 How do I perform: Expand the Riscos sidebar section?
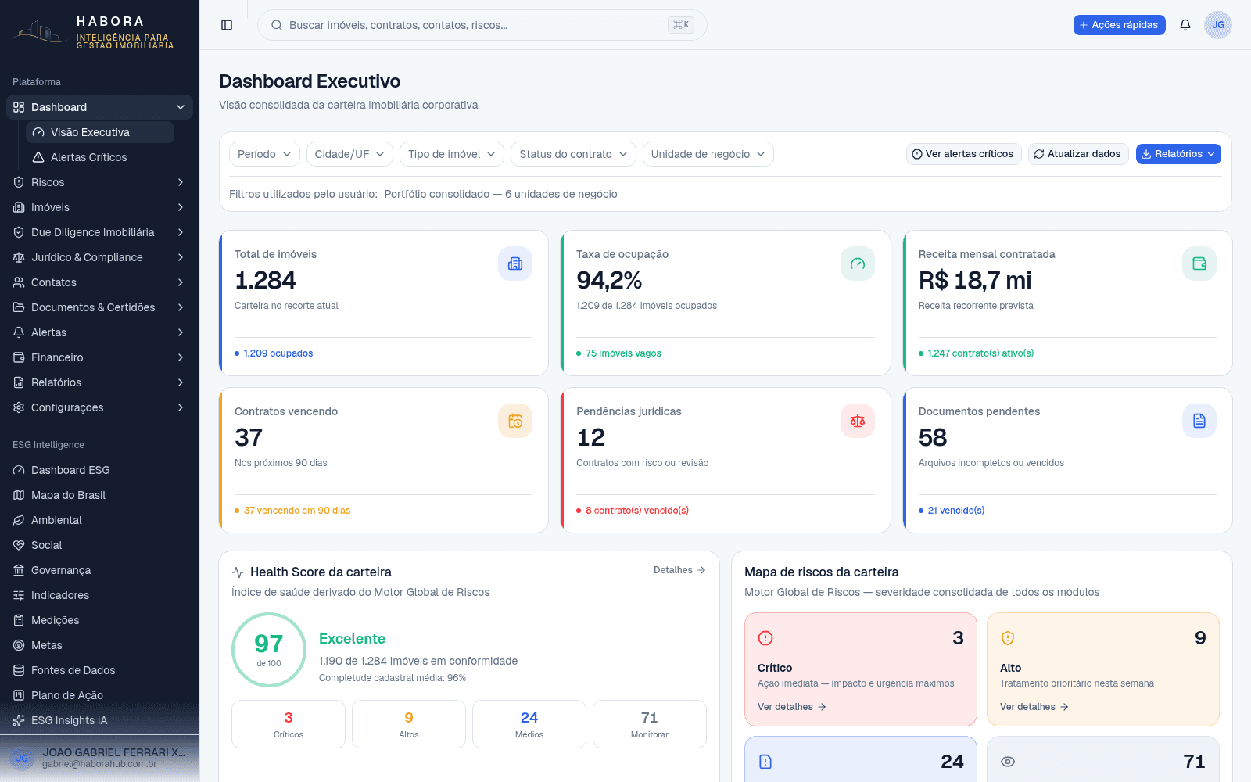click(99, 182)
